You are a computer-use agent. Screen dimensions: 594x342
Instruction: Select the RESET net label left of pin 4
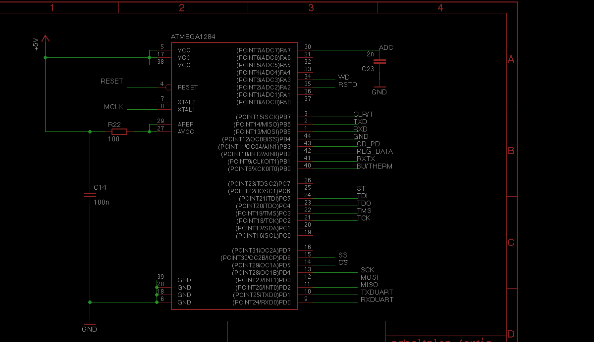[x=112, y=81]
